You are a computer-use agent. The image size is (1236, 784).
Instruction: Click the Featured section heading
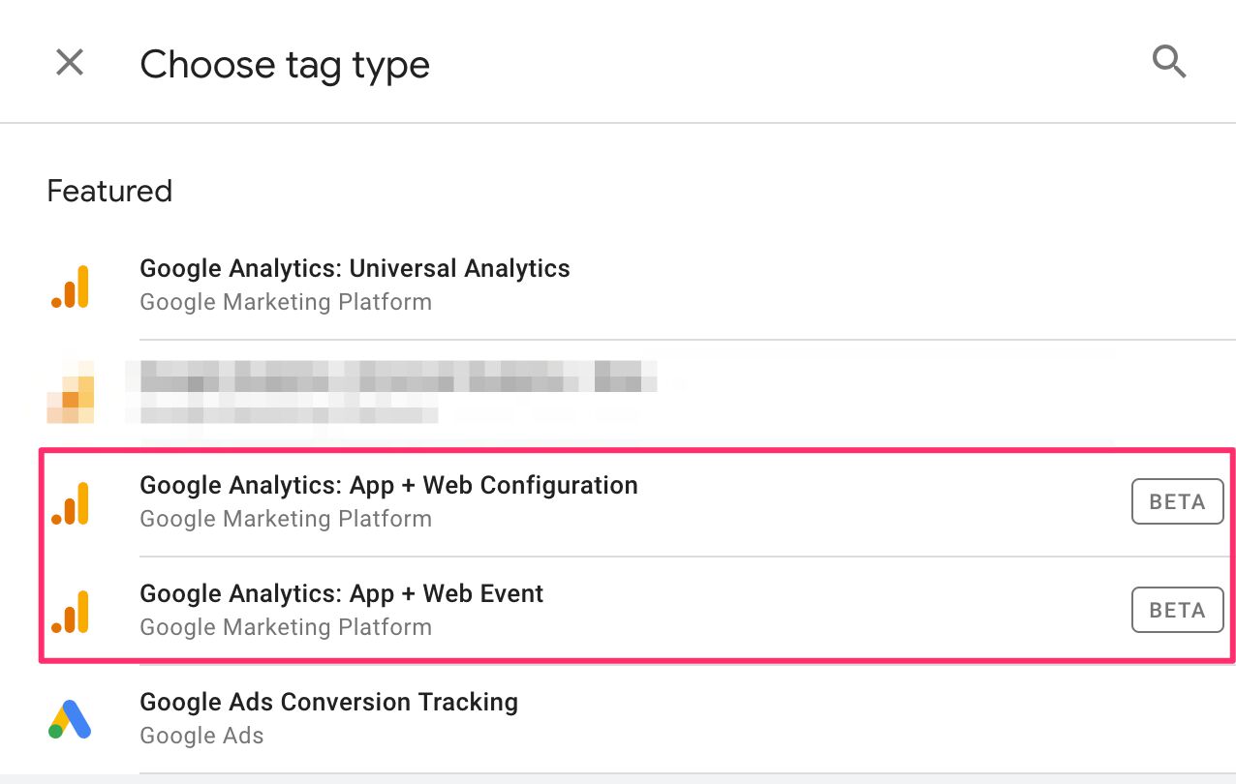109,191
